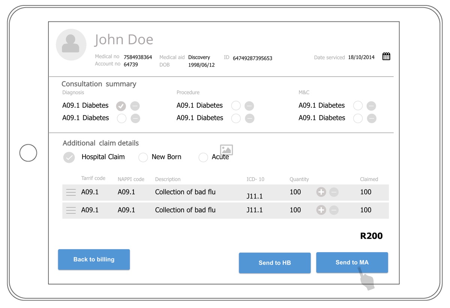This screenshot has height=308, width=450.
Task: Click medical number 7584938364
Action: coord(138,57)
